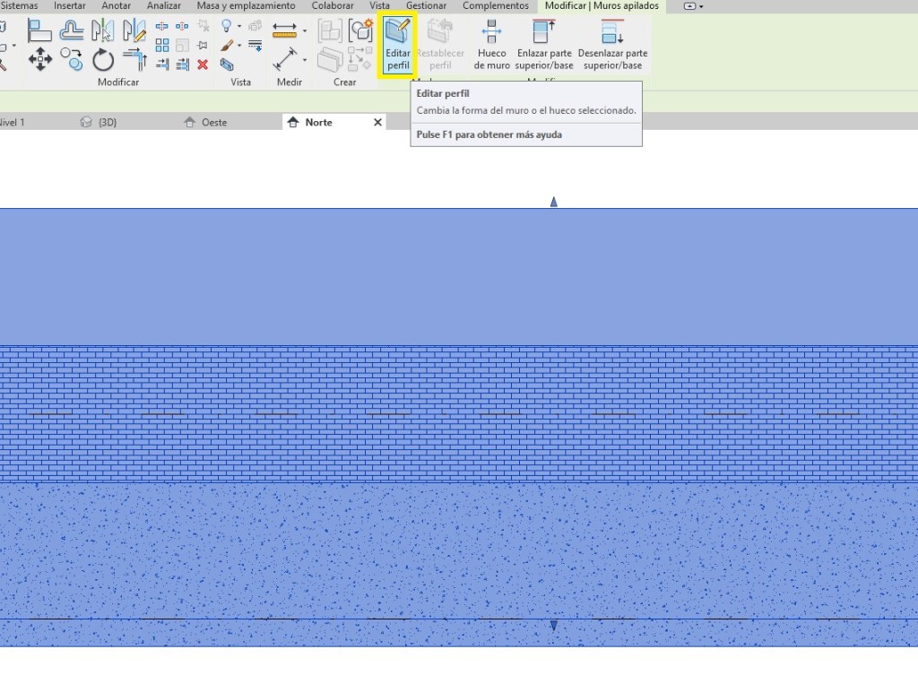Activate the Rotate tool

tap(103, 60)
